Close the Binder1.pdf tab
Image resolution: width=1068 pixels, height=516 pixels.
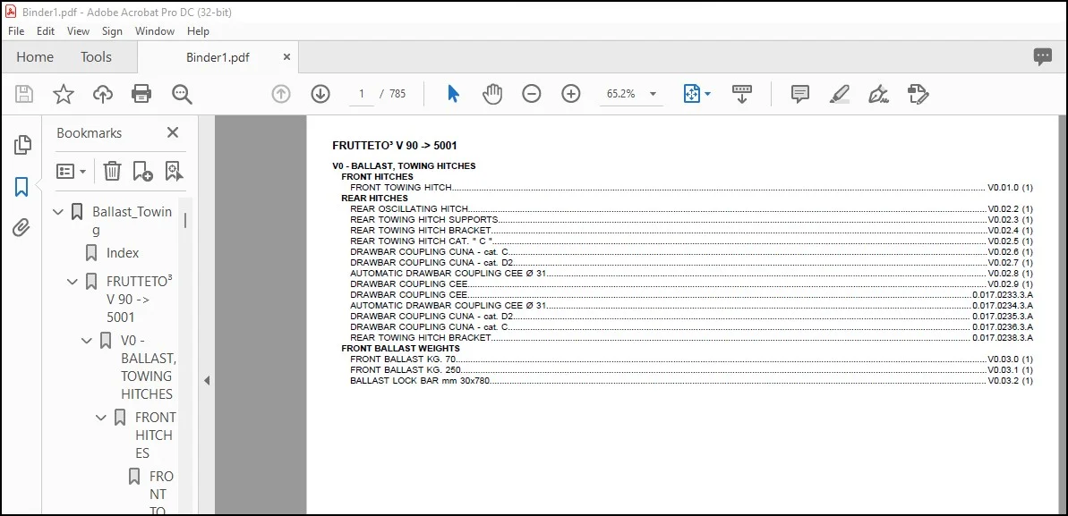(x=286, y=57)
